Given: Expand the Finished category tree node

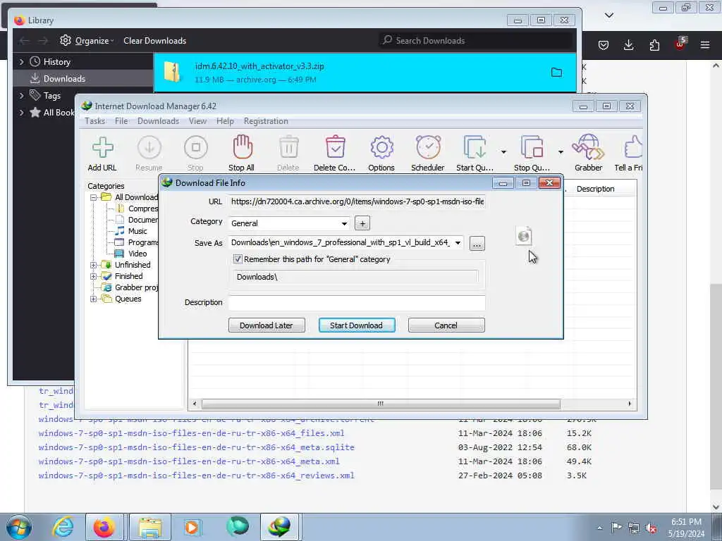Looking at the screenshot, I should pos(93,276).
